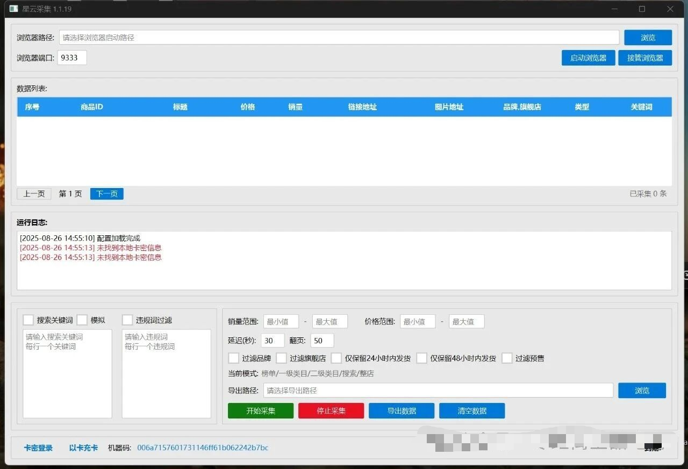Enable 仅保留24小时内发货 checkbox

(336, 358)
